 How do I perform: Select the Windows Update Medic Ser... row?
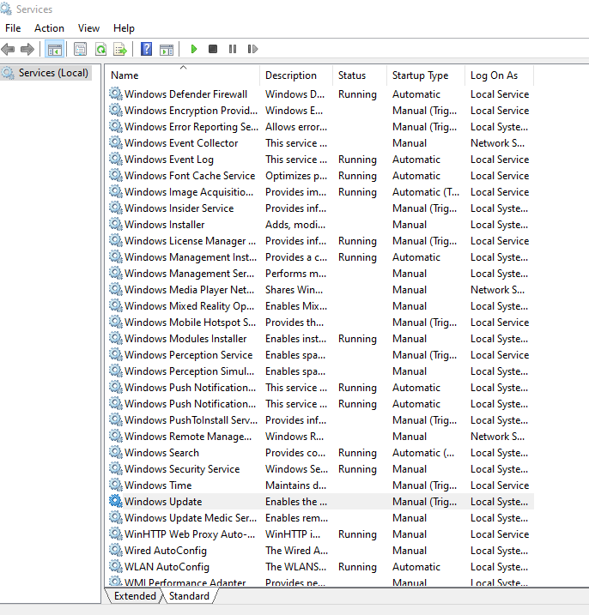pos(321,518)
